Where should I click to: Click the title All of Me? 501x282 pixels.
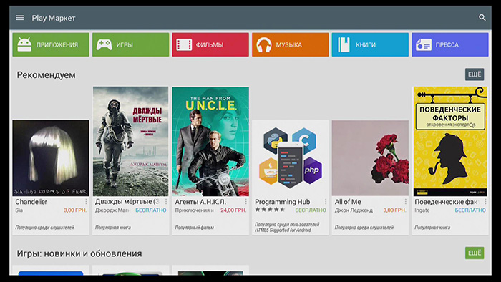348,202
